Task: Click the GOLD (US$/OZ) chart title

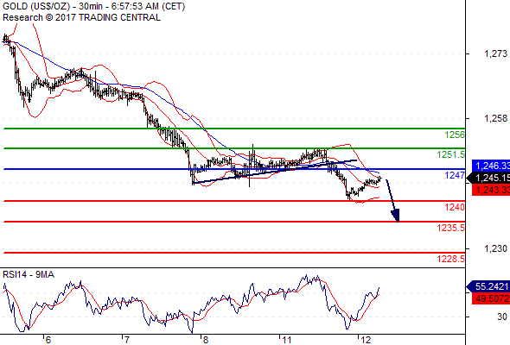Action: pyautogui.click(x=36, y=7)
